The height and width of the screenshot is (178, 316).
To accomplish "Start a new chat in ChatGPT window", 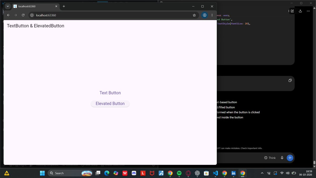I will (x=292, y=11).
